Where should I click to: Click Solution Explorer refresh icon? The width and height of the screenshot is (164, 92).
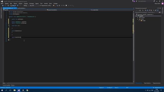pyautogui.click(x=147, y=10)
